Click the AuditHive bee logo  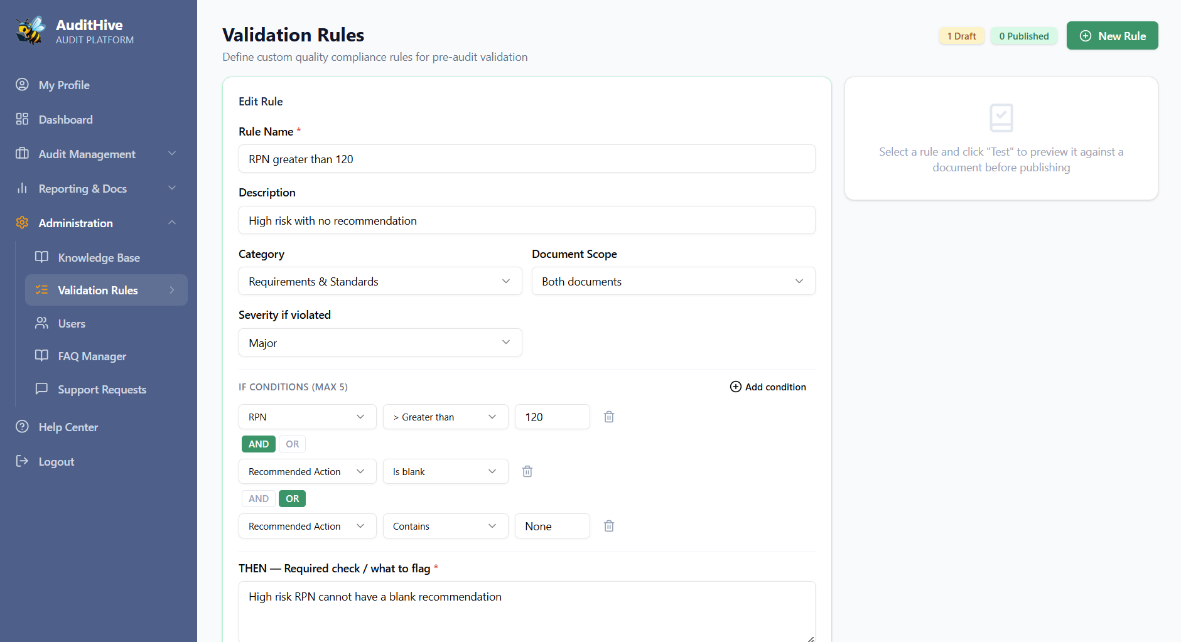[x=31, y=31]
